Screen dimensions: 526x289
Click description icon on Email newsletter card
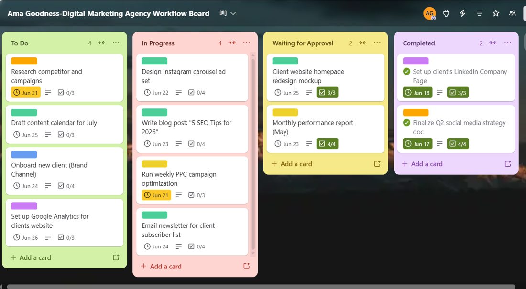[x=179, y=246]
